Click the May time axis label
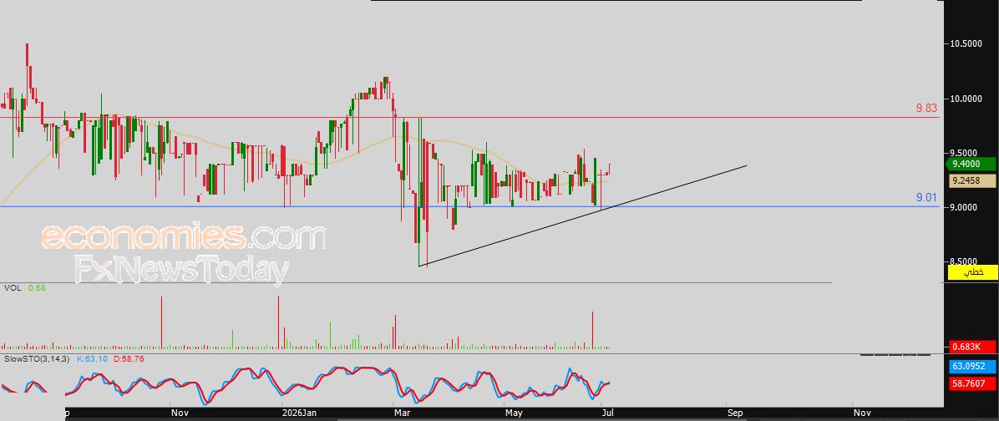 [x=515, y=413]
